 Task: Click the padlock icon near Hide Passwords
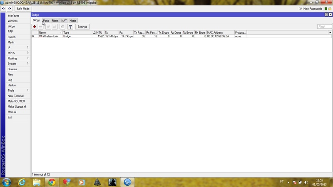click(x=330, y=9)
